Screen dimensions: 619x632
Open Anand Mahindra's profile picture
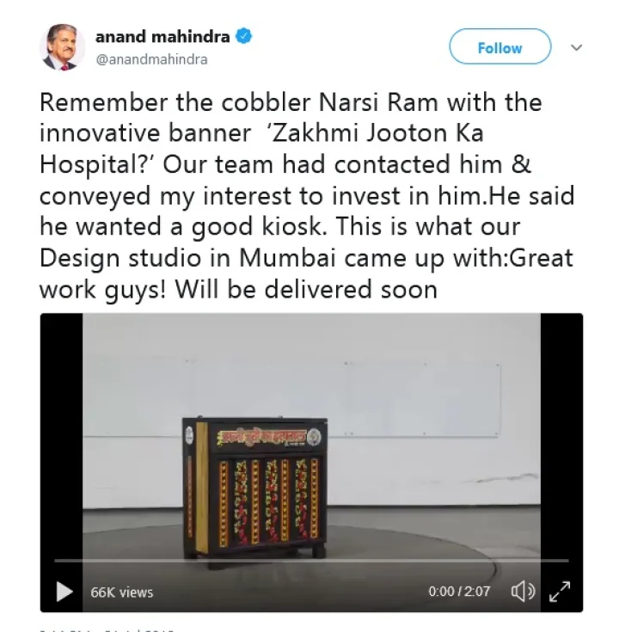(x=62, y=47)
